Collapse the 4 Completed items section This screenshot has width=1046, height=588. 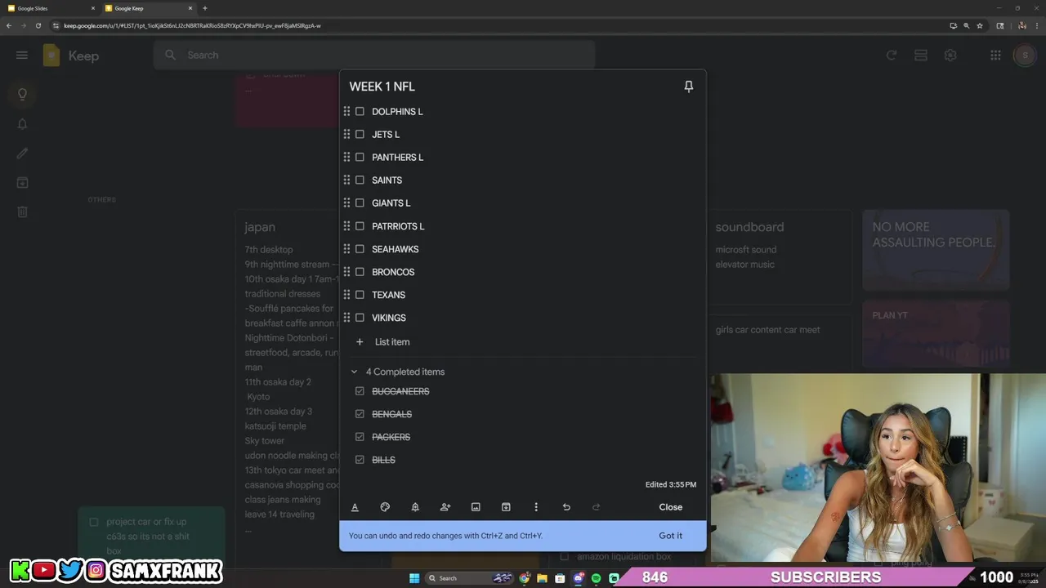pyautogui.click(x=354, y=372)
